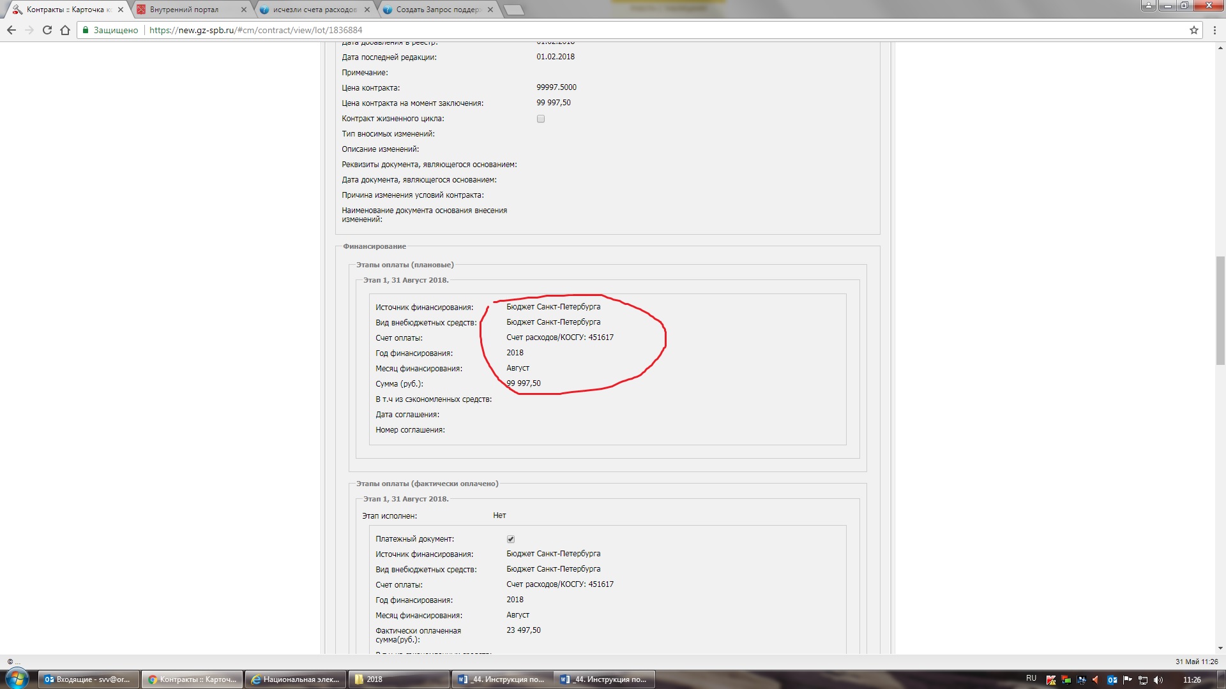Click the Финансирование section heading
1226x689 pixels.
(x=374, y=246)
